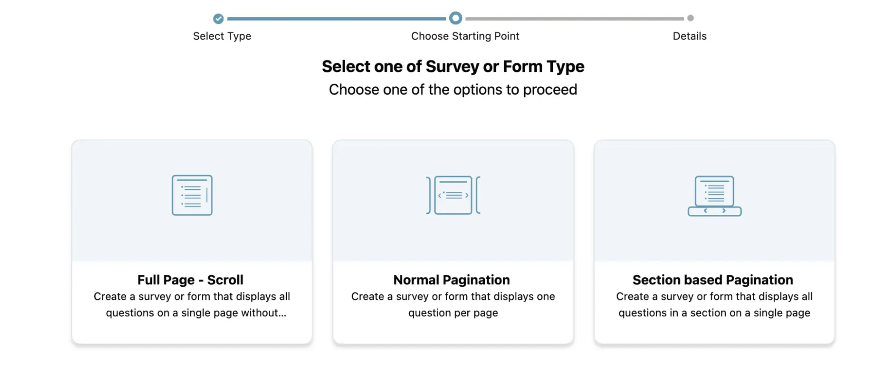
Task: Click the Full Page scroll document icon
Action: pyautogui.click(x=192, y=195)
